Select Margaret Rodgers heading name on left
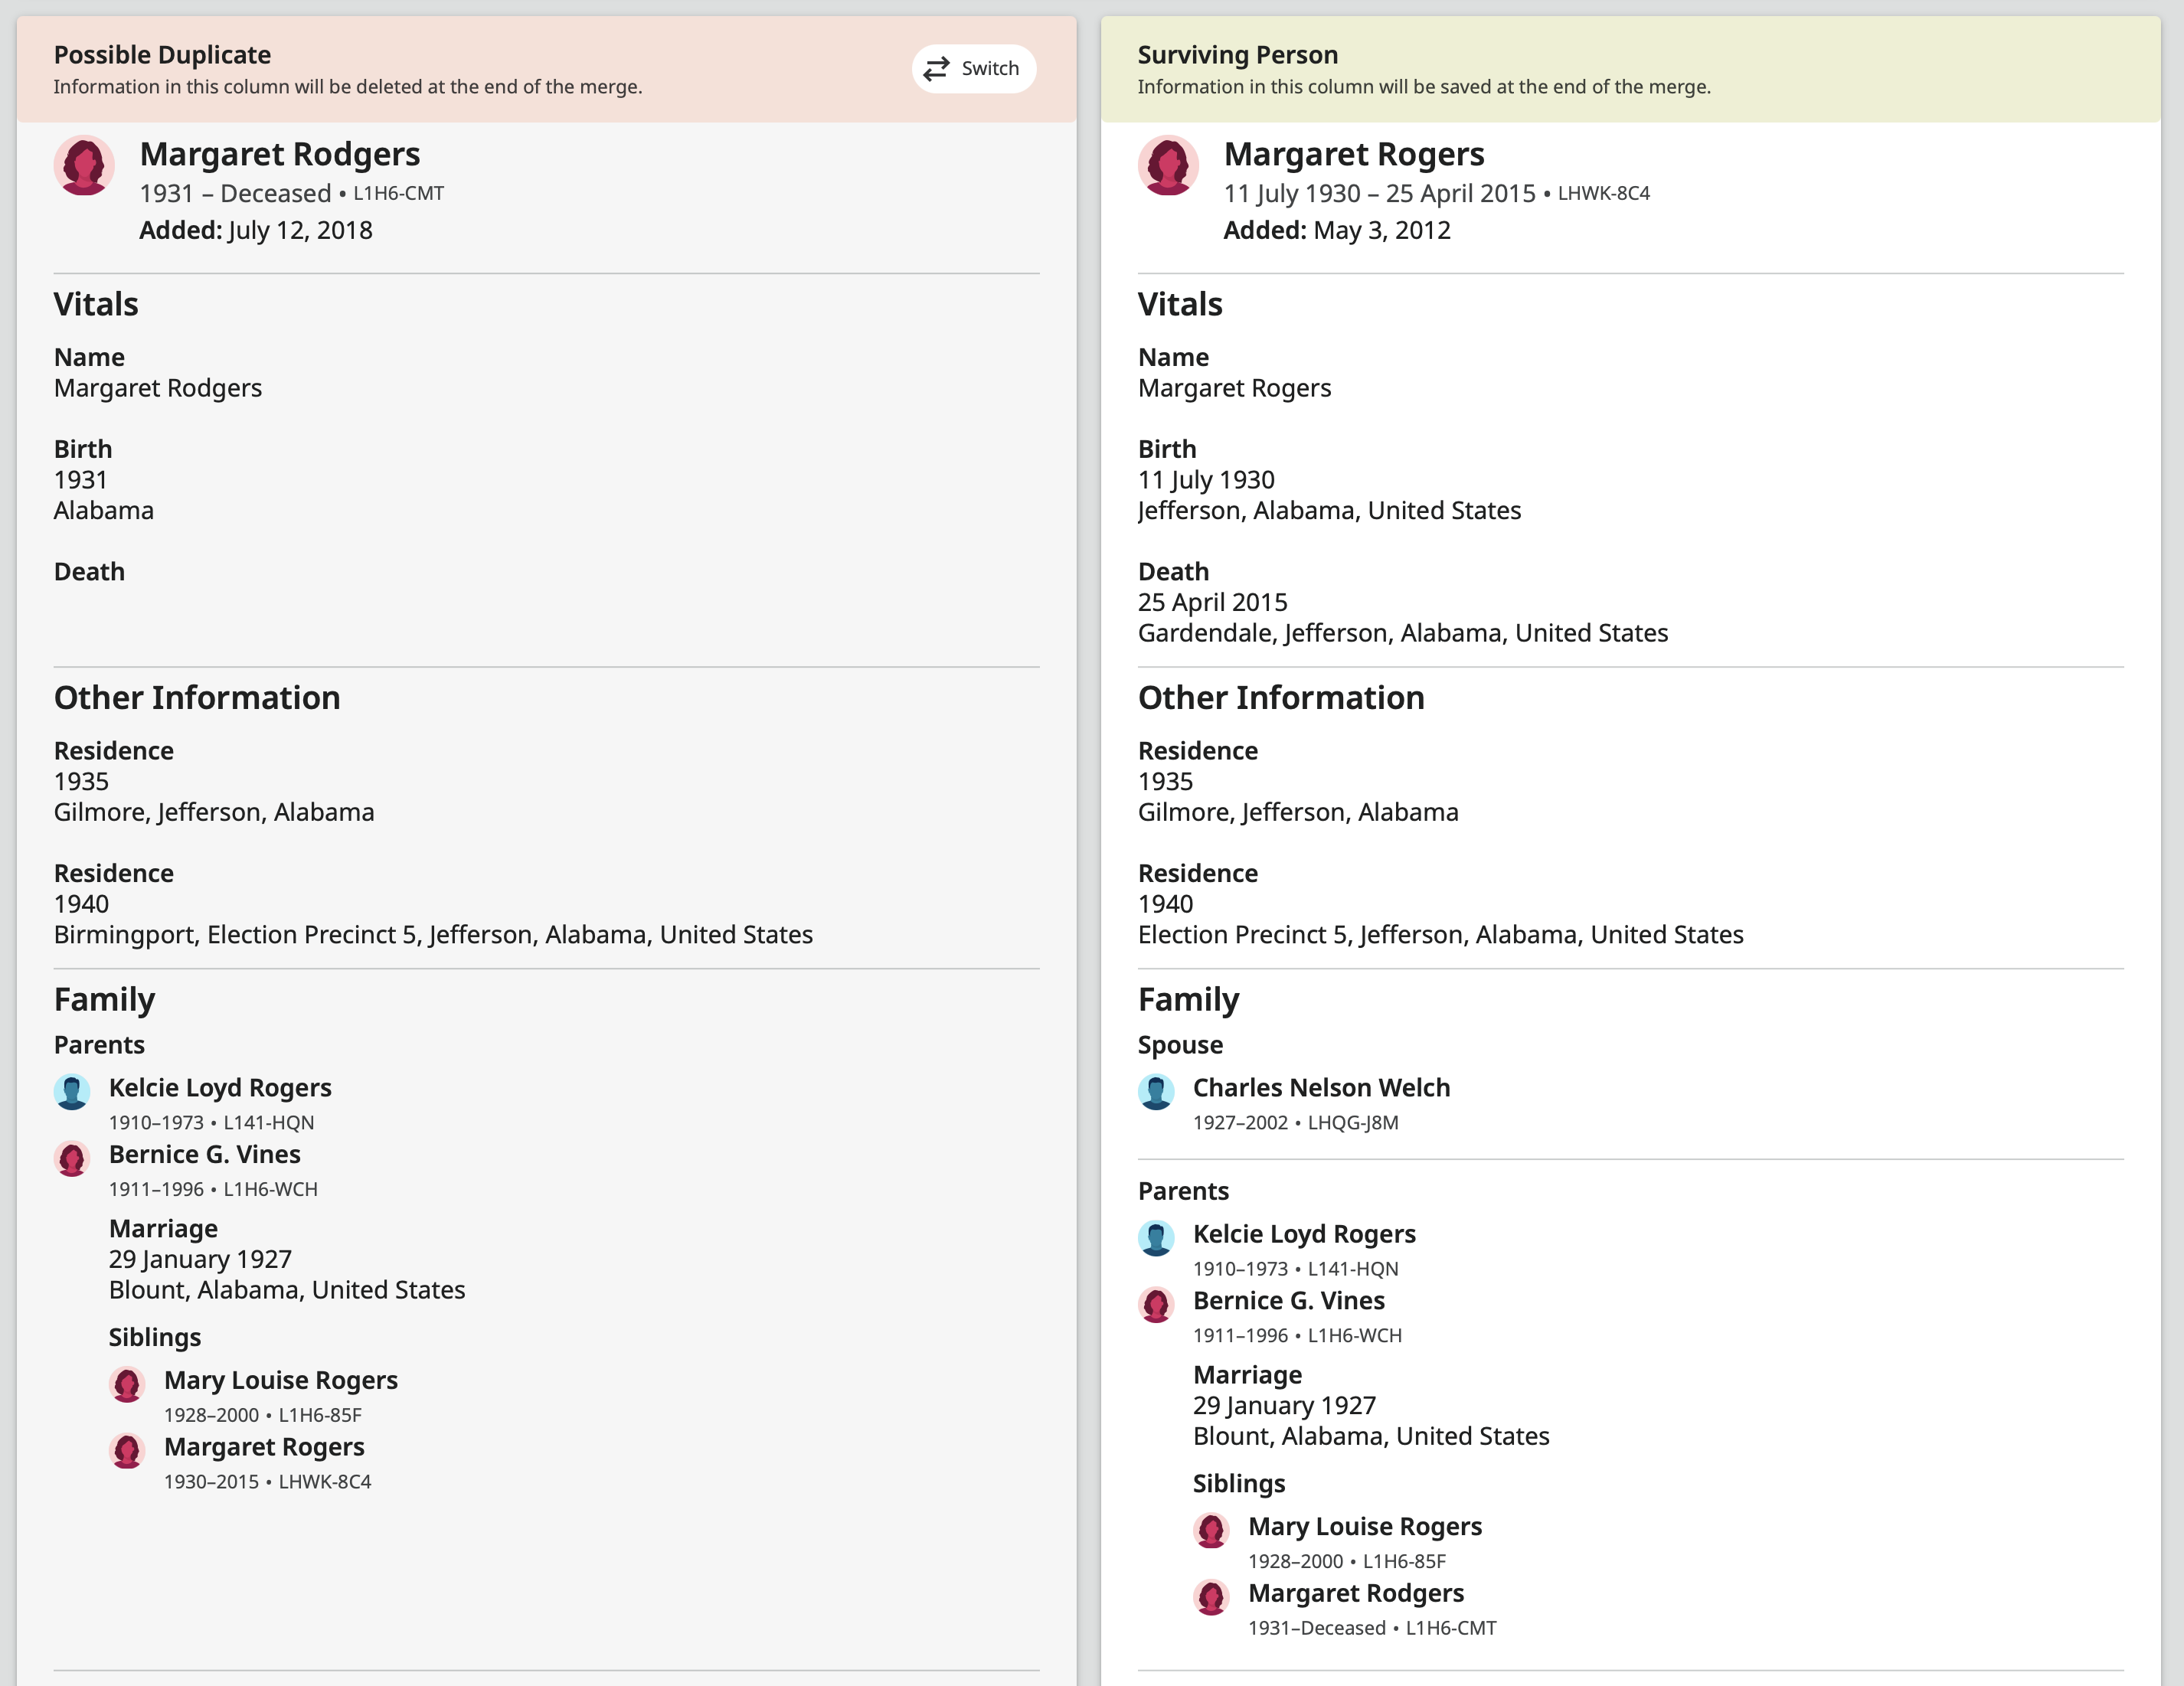This screenshot has width=2184, height=1686. 279,154
